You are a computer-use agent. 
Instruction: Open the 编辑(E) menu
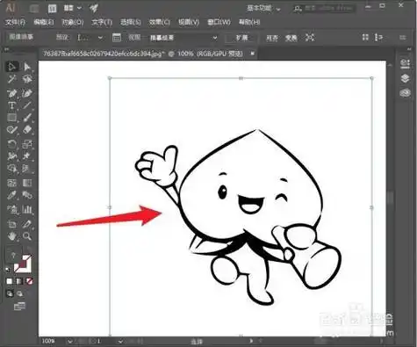44,22
